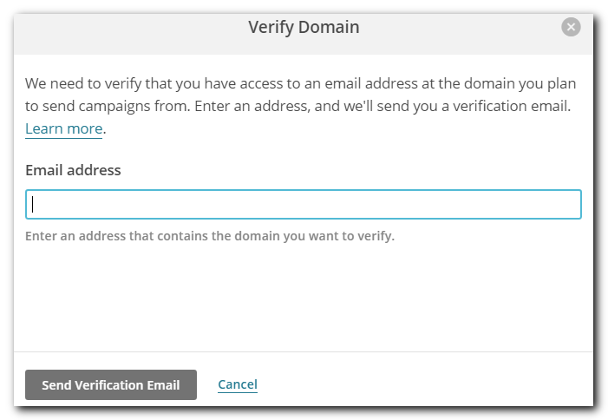This screenshot has height=420, width=608.
Task: Click the verification description paragraph
Action: click(300, 106)
